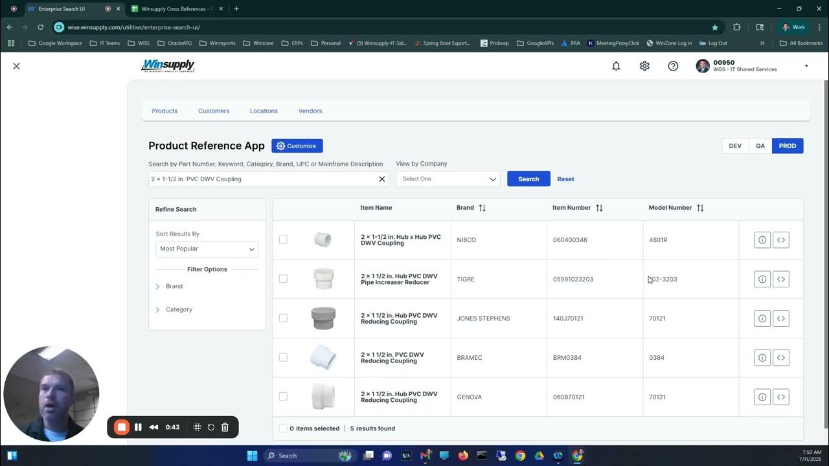Sort results by Model Number arrows

(x=700, y=208)
